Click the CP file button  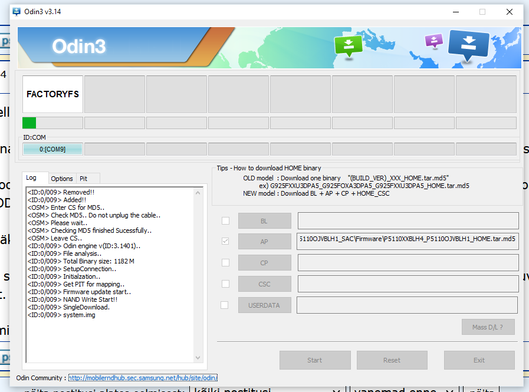(264, 263)
